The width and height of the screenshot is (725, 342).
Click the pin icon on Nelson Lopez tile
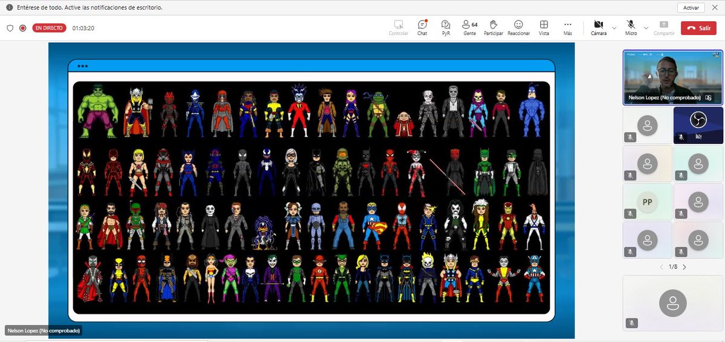[x=708, y=97]
